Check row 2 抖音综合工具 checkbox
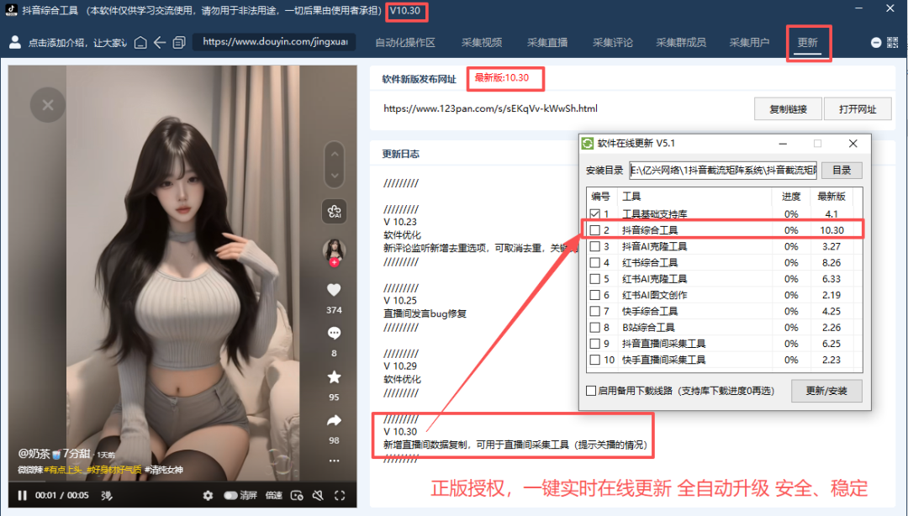The height and width of the screenshot is (516, 908). pyautogui.click(x=594, y=230)
